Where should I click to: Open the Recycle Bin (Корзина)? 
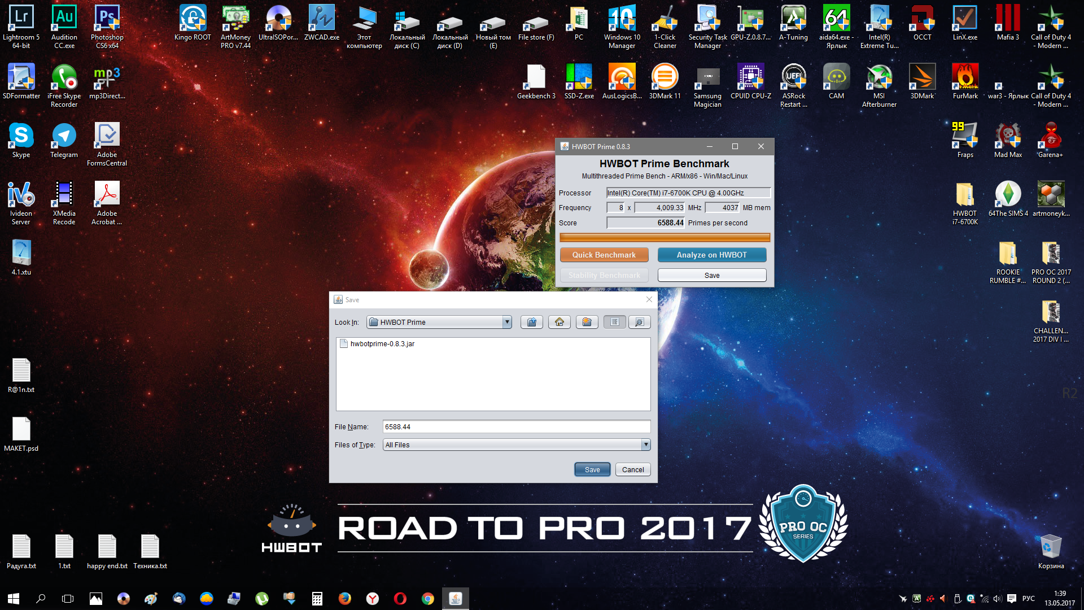(1051, 551)
